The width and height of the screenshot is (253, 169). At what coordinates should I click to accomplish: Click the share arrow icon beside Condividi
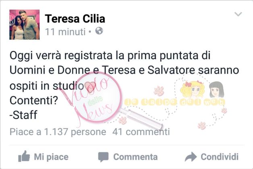(x=191, y=157)
